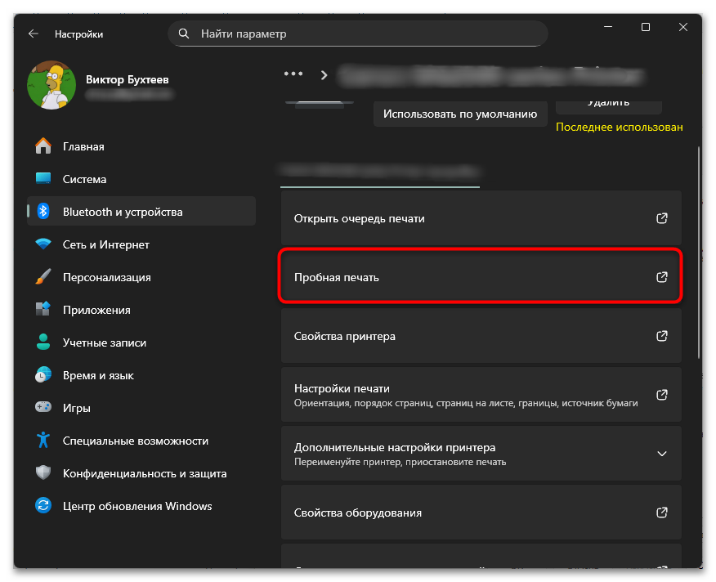Open Сеть и Интернет settings icon

click(x=43, y=244)
